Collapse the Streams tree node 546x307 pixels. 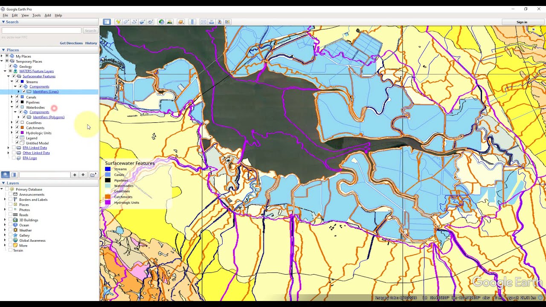click(12, 81)
